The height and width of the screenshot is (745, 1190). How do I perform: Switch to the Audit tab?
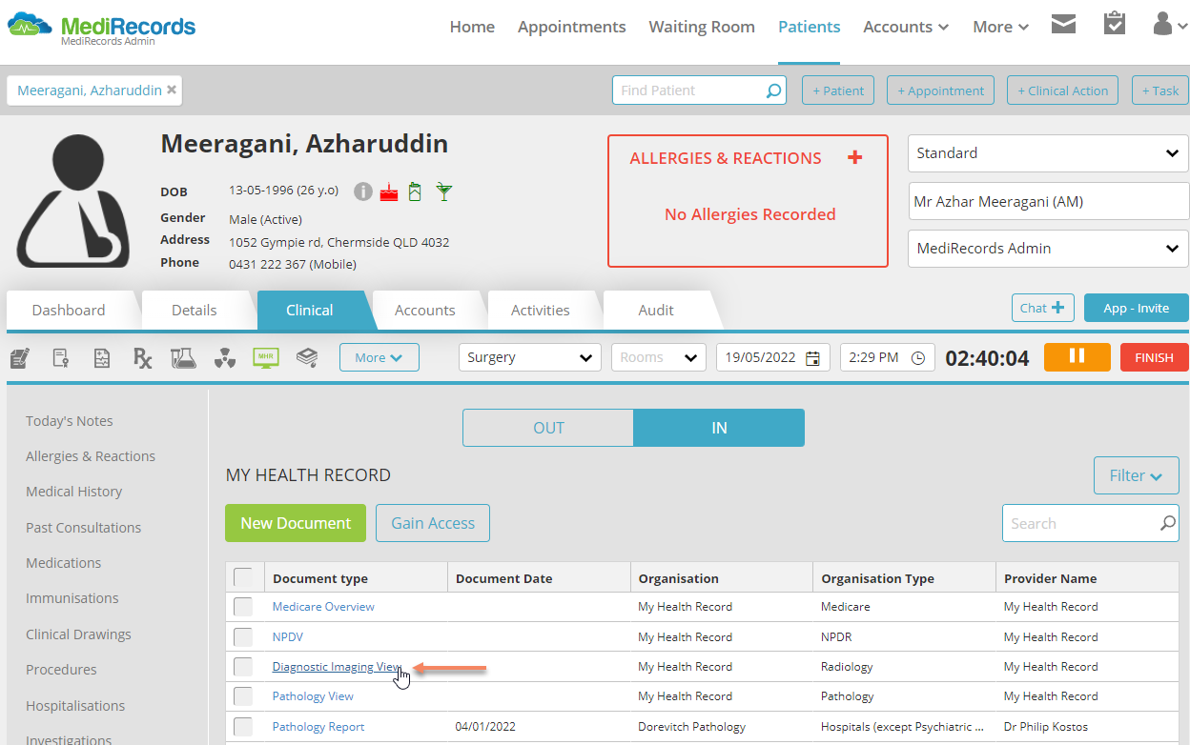[x=656, y=310]
